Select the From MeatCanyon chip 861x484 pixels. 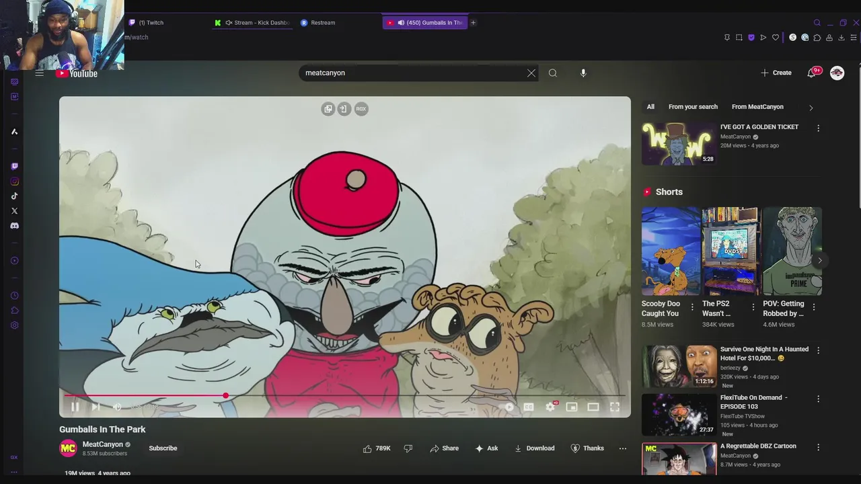click(x=757, y=107)
